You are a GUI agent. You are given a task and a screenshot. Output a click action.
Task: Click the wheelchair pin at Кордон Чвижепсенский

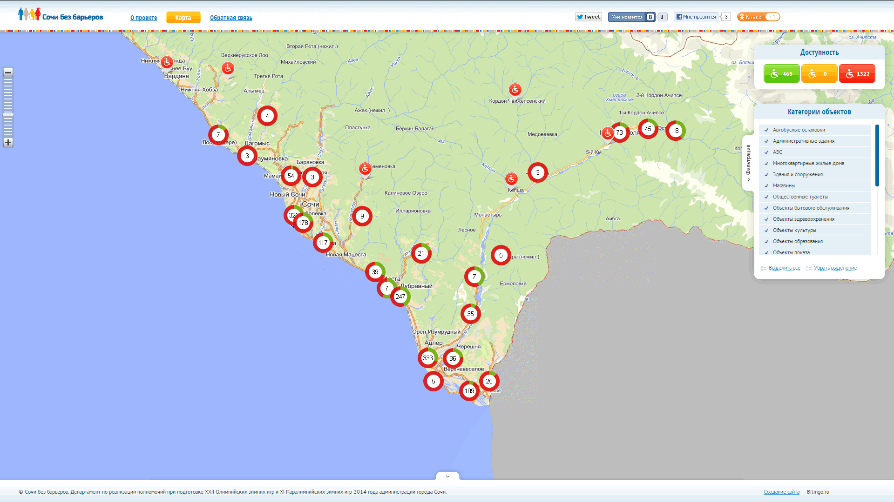(515, 89)
